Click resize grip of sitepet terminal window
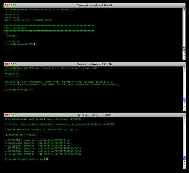This screenshot has width=189, height=173. [184, 109]
